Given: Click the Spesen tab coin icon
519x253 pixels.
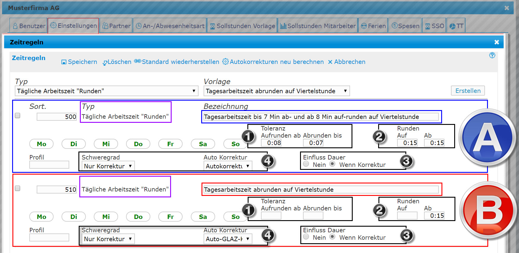Looking at the screenshot, I should (x=394, y=25).
